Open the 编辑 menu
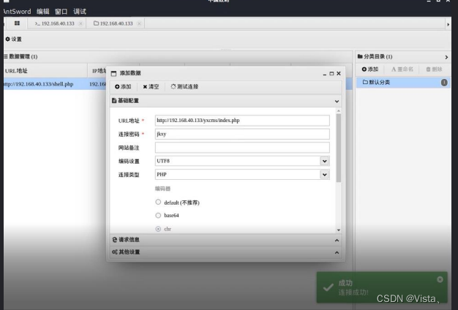This screenshot has height=310, width=458. (x=43, y=12)
